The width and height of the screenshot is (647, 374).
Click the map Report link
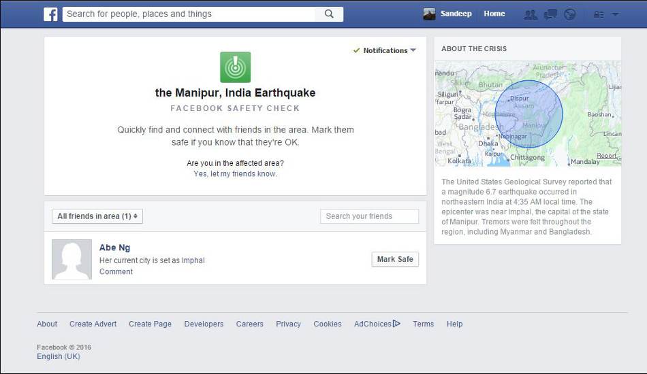[x=607, y=156]
